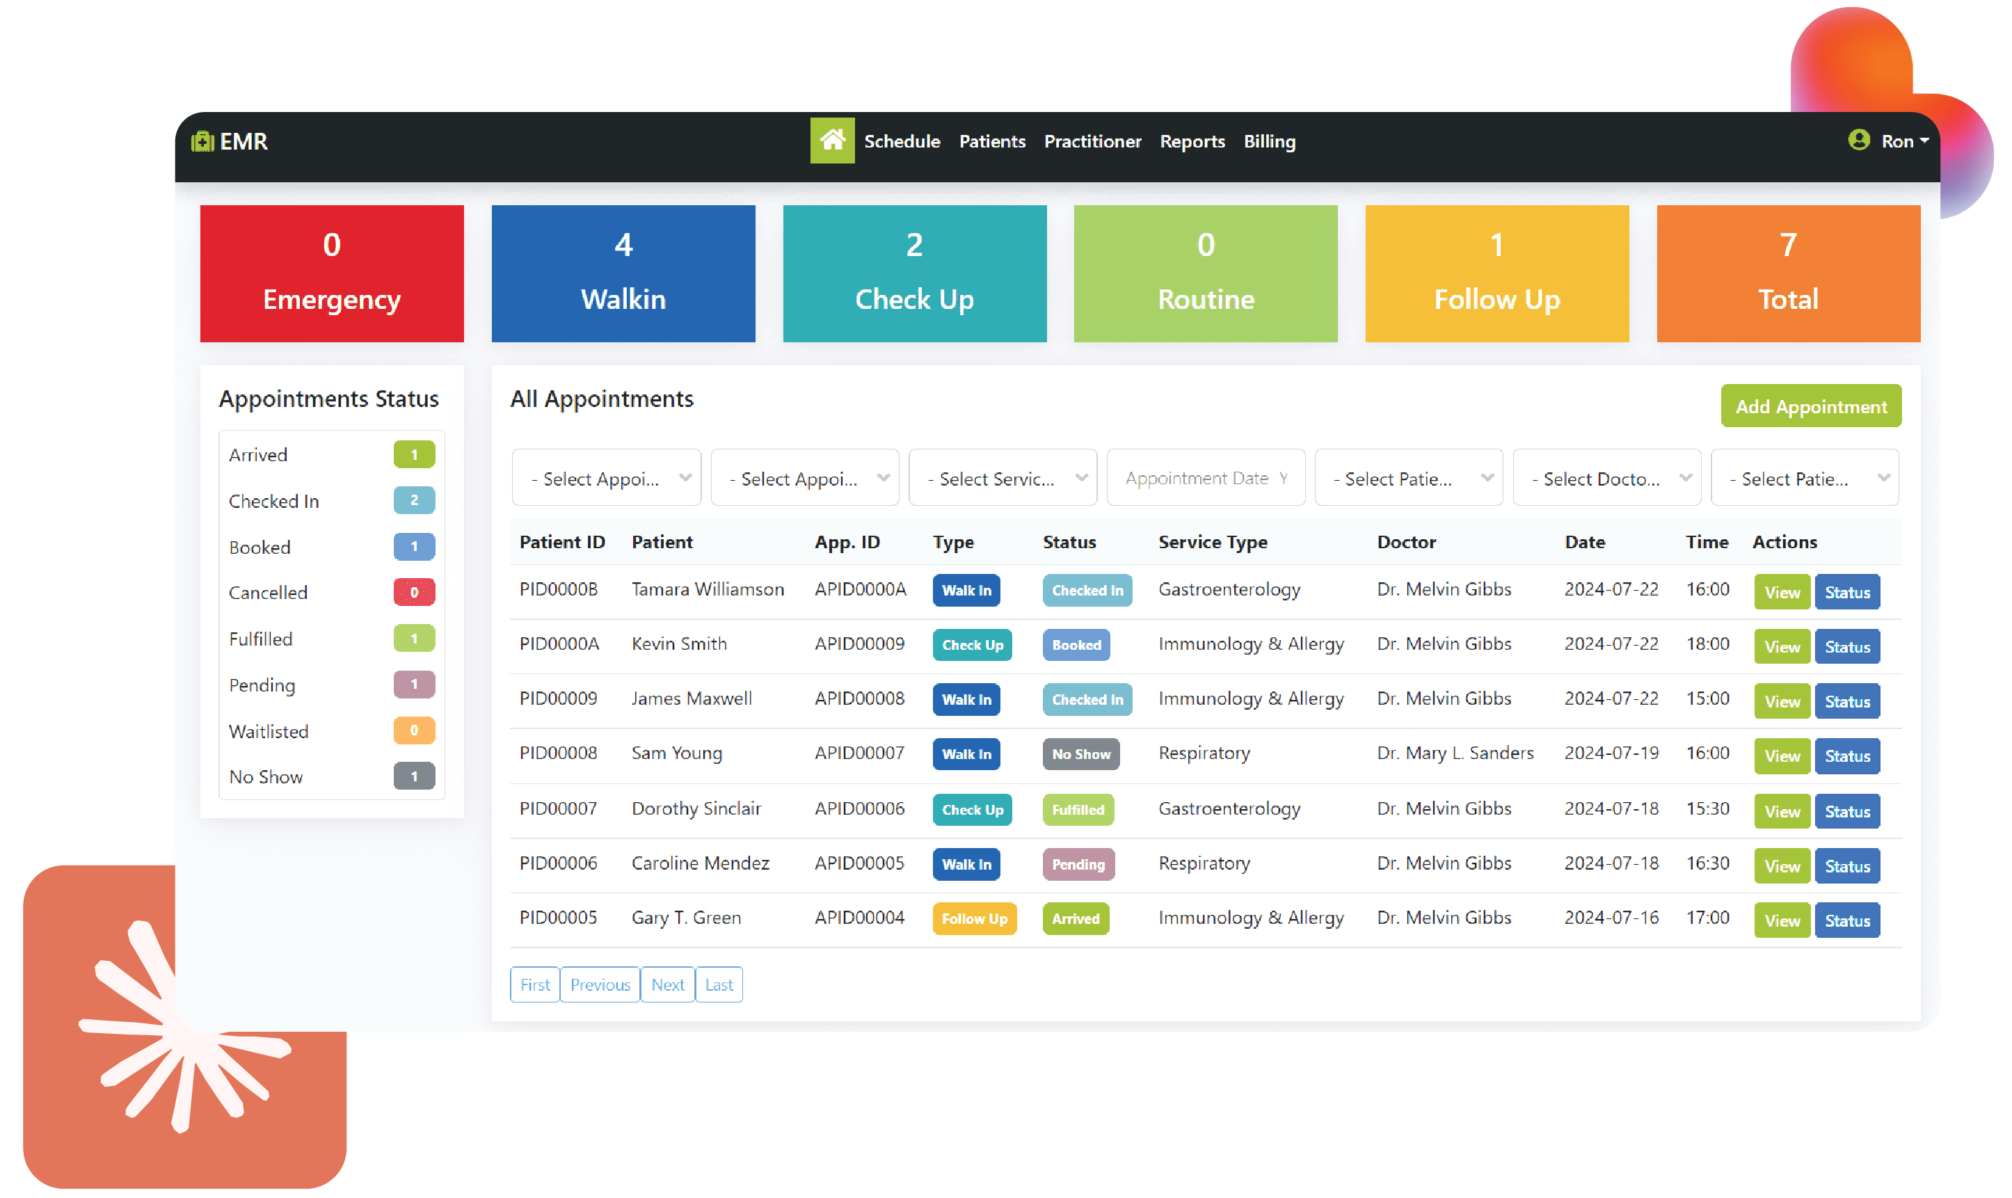Click the Checked In status count badge
Screen dimensions: 2012x1198
(414, 500)
